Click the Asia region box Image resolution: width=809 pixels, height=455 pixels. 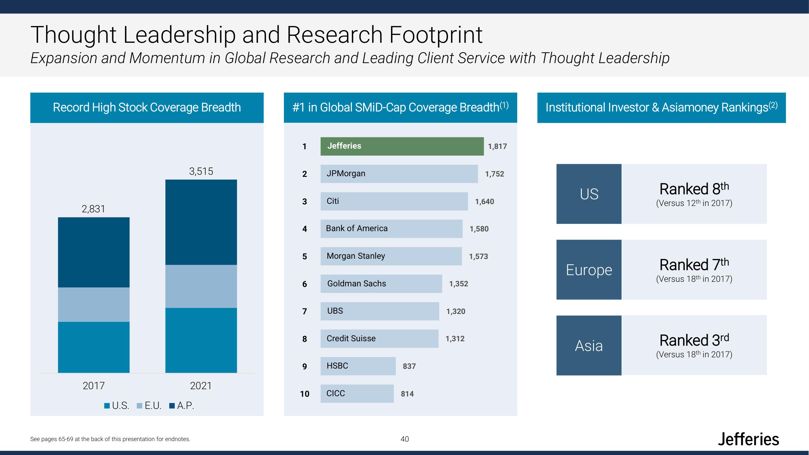(x=589, y=345)
